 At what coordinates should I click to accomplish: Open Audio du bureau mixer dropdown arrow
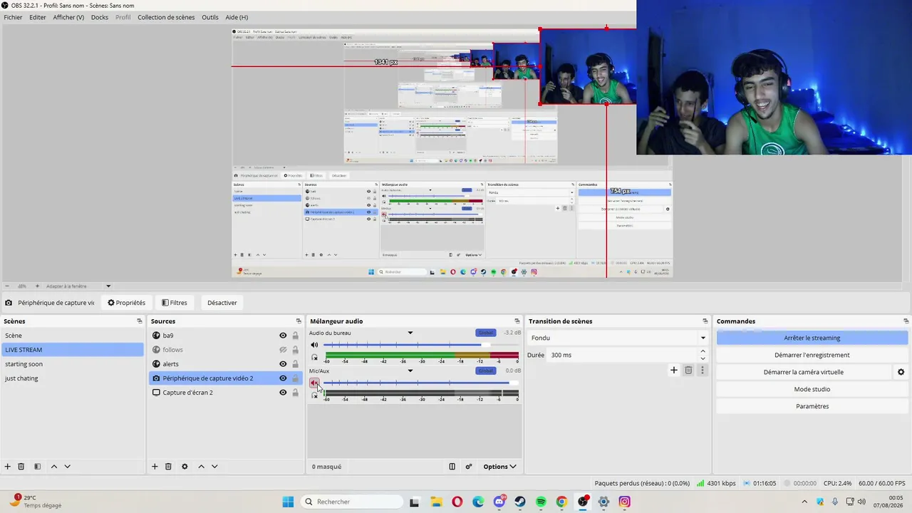410,333
